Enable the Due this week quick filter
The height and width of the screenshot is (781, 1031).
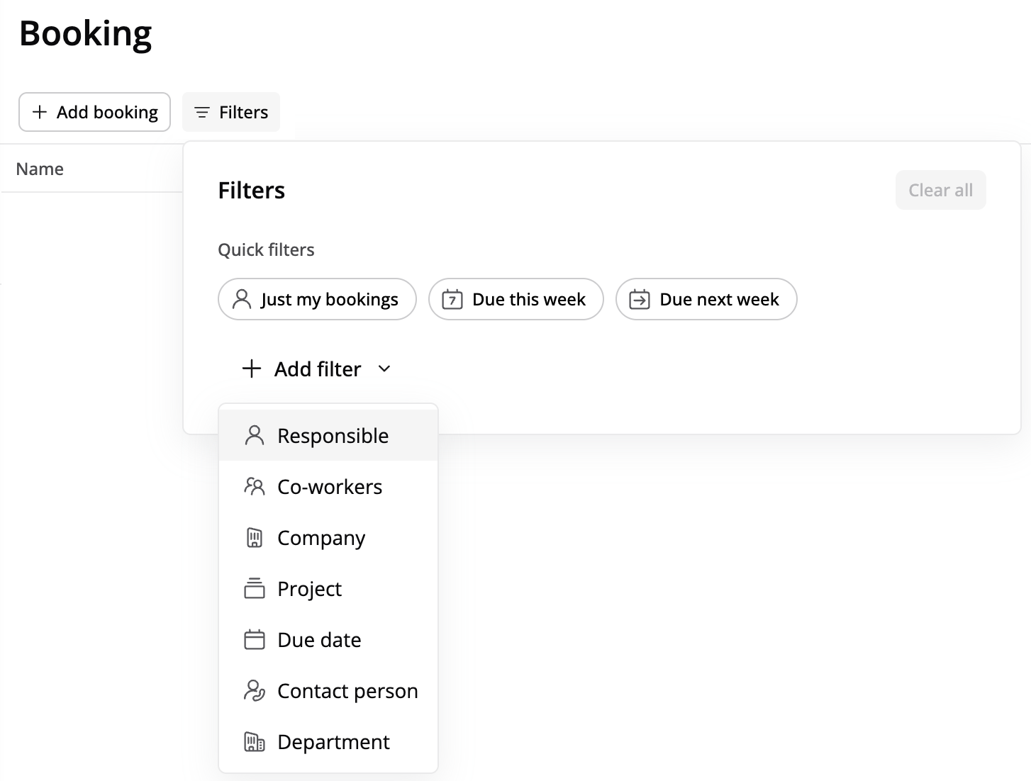515,299
